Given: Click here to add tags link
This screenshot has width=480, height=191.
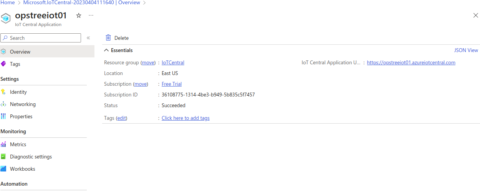Looking at the screenshot, I should point(185,118).
